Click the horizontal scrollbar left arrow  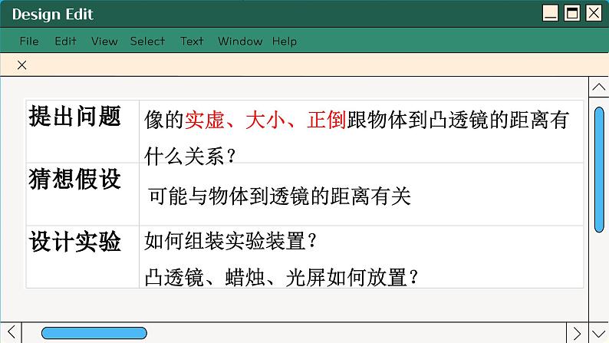pos(10,332)
